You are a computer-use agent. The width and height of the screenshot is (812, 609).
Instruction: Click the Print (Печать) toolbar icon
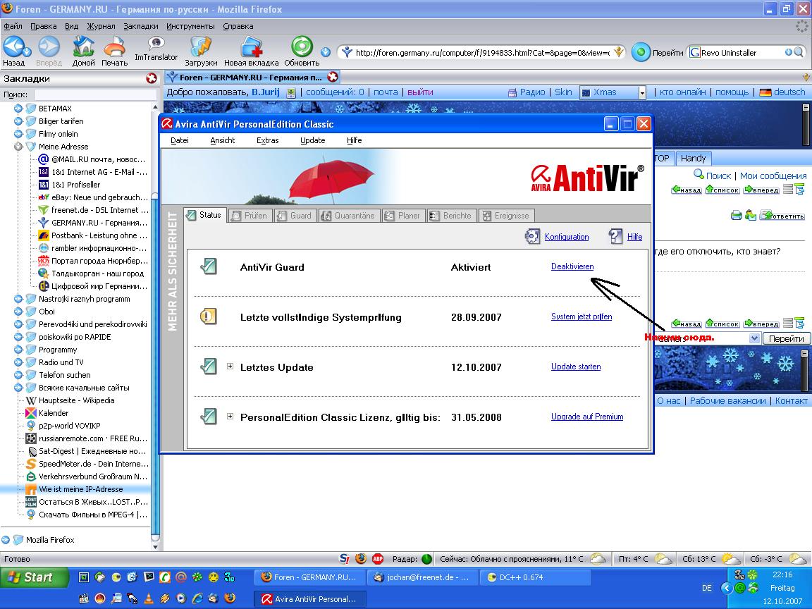coord(114,47)
